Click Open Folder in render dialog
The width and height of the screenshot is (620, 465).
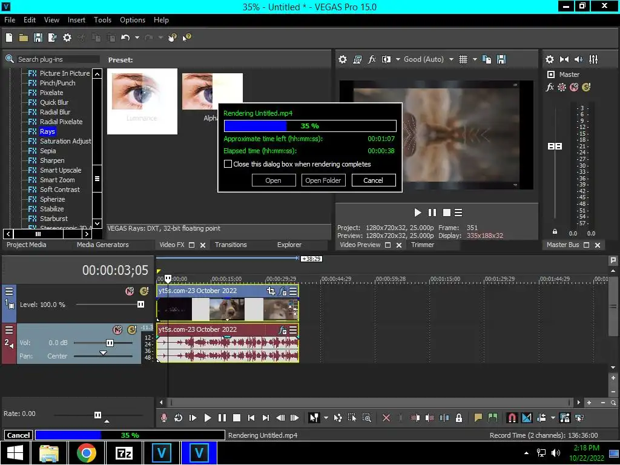click(323, 180)
